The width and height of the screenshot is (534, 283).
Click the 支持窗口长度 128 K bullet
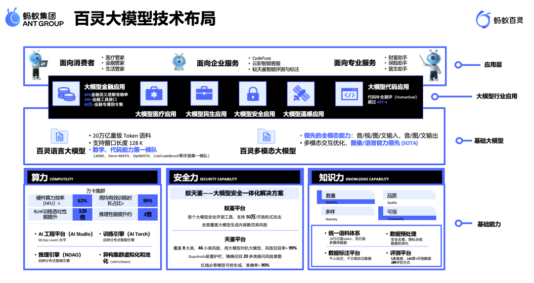116,143
